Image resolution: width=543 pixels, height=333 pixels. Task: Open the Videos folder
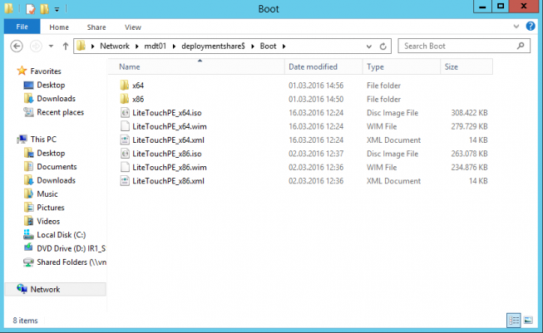[48, 222]
